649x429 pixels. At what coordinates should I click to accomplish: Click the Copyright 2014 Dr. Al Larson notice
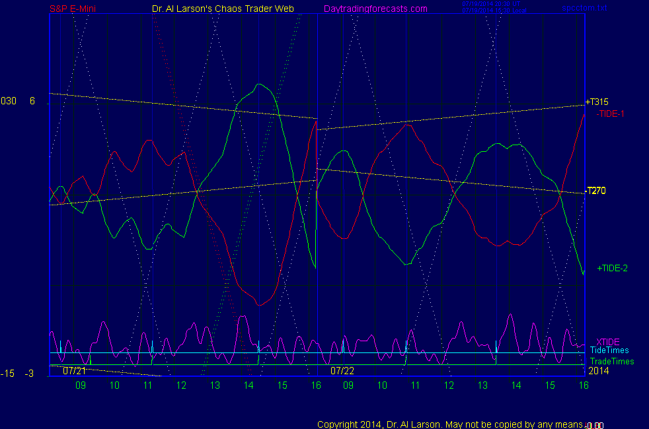450,424
